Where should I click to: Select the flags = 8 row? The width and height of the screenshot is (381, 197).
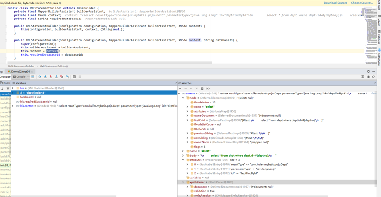point(277,147)
